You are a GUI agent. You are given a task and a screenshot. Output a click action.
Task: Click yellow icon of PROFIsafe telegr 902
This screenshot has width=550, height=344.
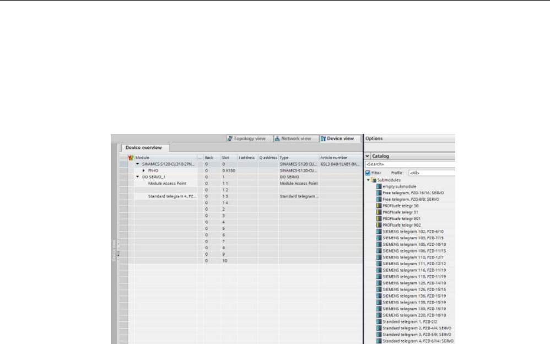point(379,225)
